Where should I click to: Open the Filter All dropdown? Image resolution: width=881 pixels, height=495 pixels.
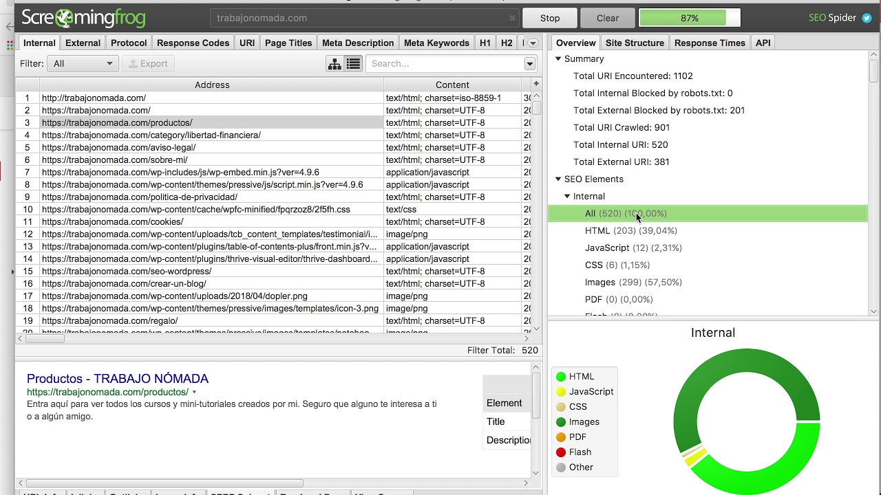pyautogui.click(x=83, y=64)
